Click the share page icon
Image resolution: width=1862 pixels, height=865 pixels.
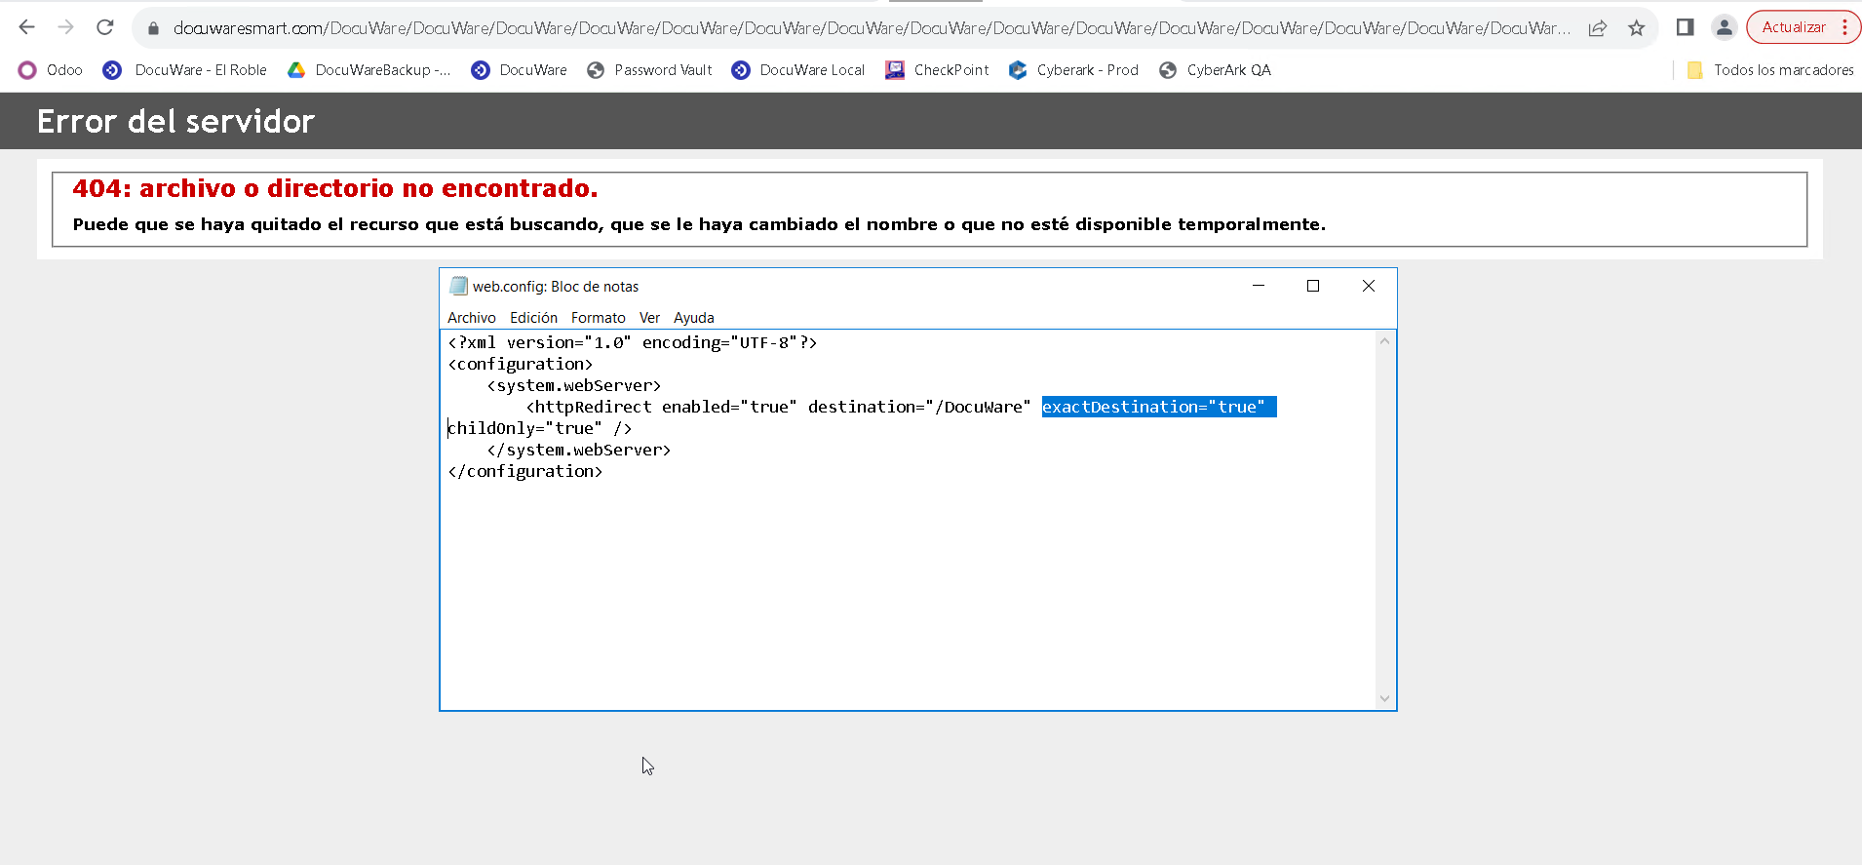1597,28
